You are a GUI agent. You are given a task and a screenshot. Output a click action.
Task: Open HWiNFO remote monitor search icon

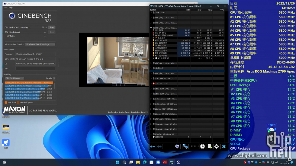coord(177,146)
